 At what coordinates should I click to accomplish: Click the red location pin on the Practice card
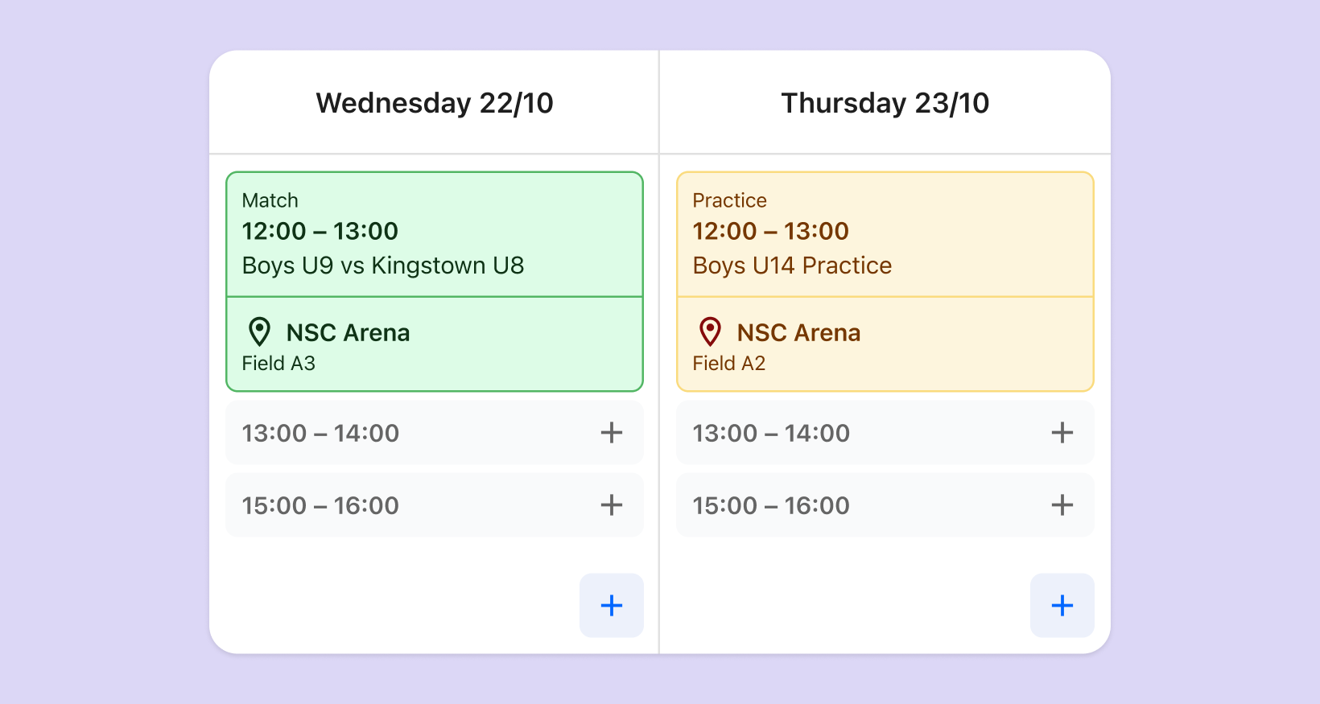coord(710,331)
